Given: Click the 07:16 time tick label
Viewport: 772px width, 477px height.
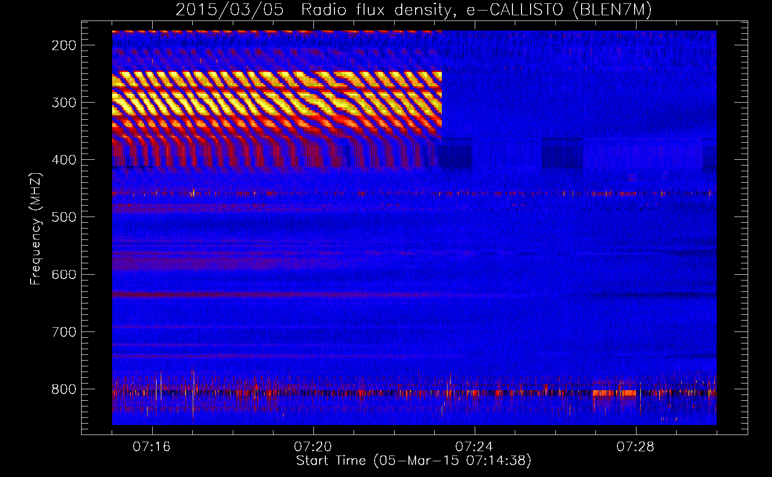Looking at the screenshot, I should click(152, 447).
